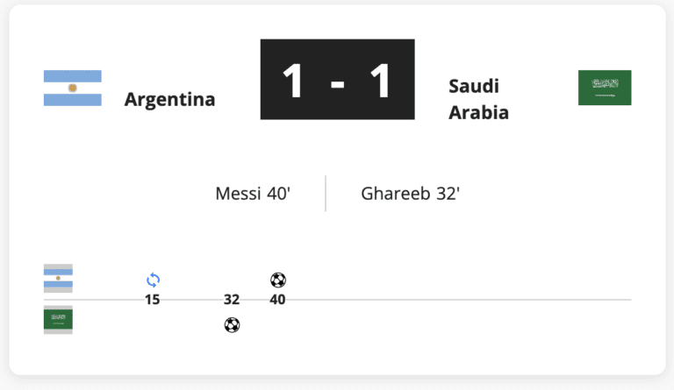The width and height of the screenshot is (674, 390).
Task: Click the 1 - 1 scoreboard
Action: 337,80
